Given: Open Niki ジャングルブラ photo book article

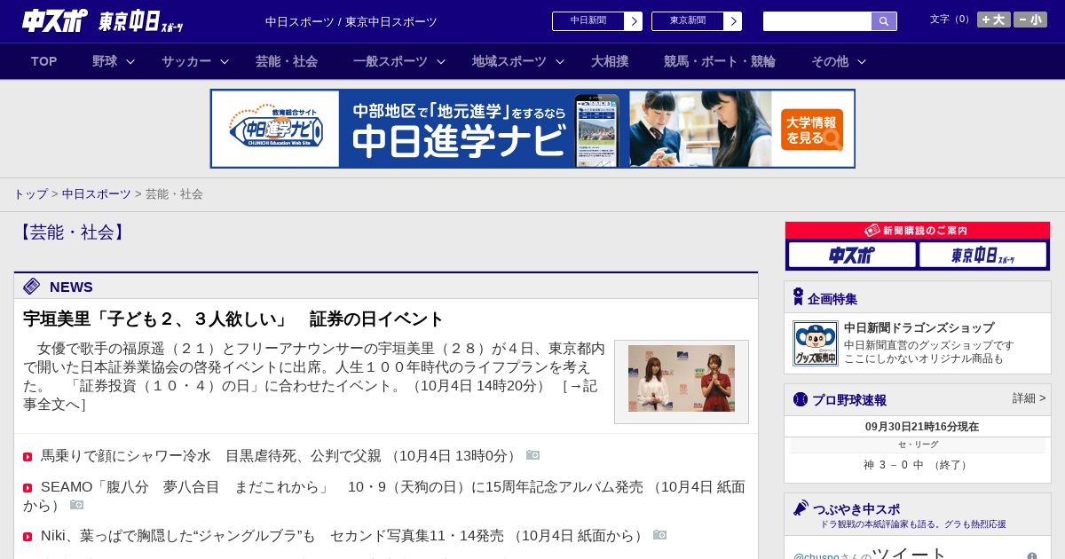Looking at the screenshot, I should pos(343,536).
